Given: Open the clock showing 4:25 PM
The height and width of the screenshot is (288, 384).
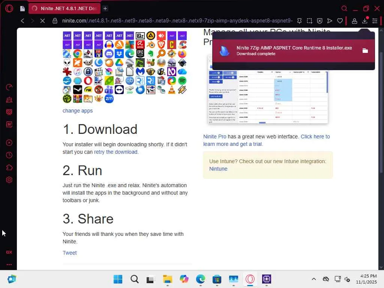Looking at the screenshot, I should [366, 279].
